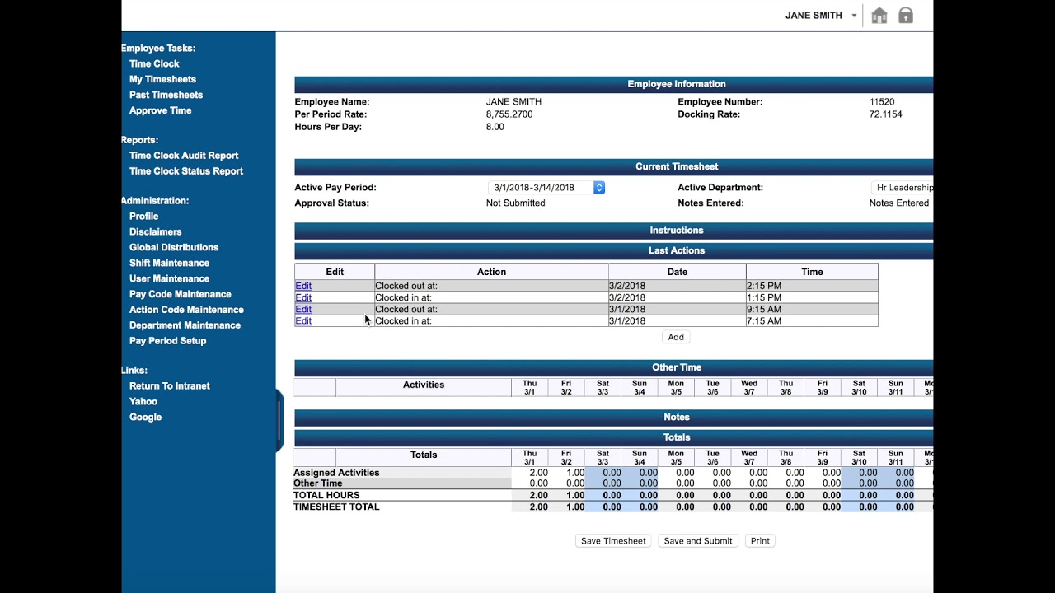The height and width of the screenshot is (593, 1055).
Task: Collapse the Totals section header
Action: click(x=613, y=437)
